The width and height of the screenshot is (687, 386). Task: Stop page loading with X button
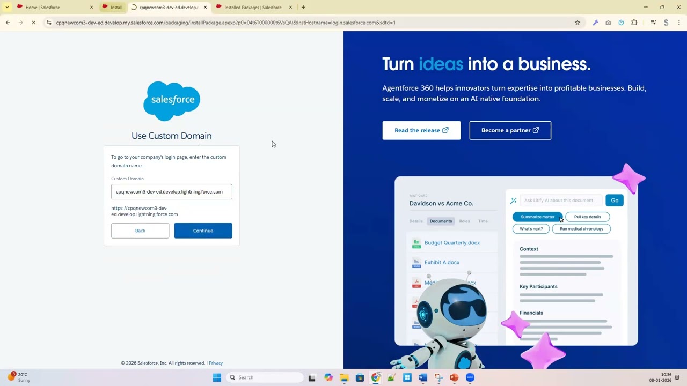[33, 23]
